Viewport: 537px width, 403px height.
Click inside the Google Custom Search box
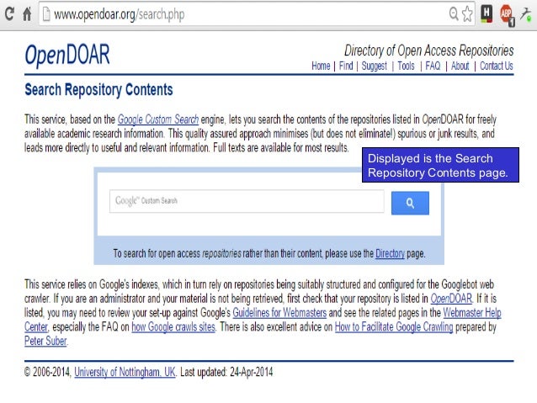pyautogui.click(x=247, y=201)
